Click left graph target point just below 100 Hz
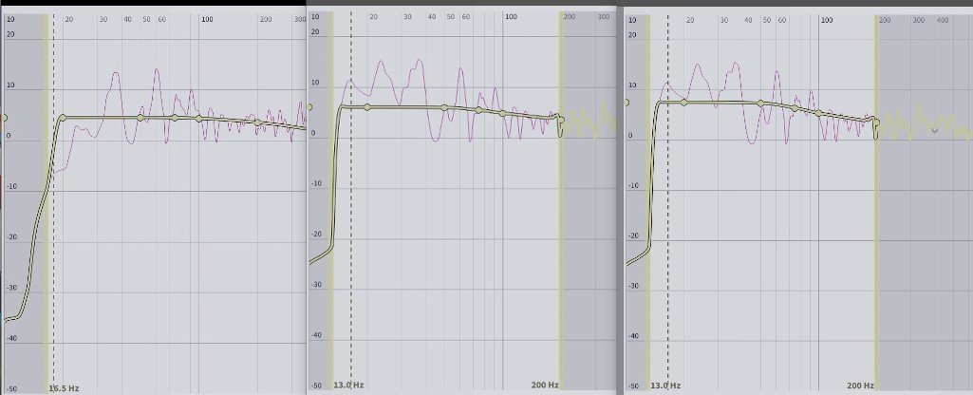Screen dimensions: 973x395 coord(198,119)
